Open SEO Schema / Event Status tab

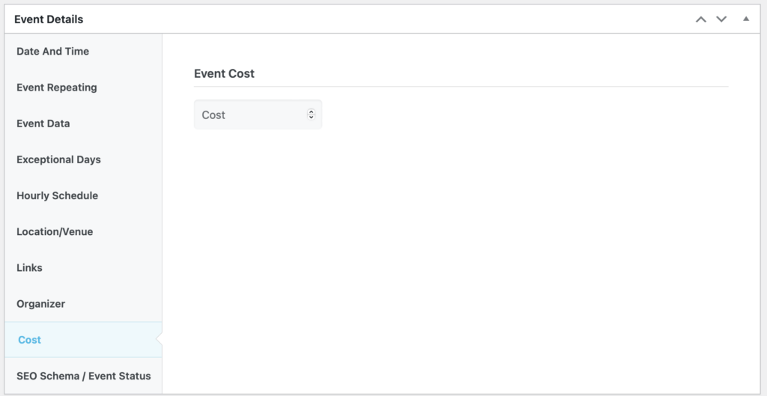click(x=83, y=376)
